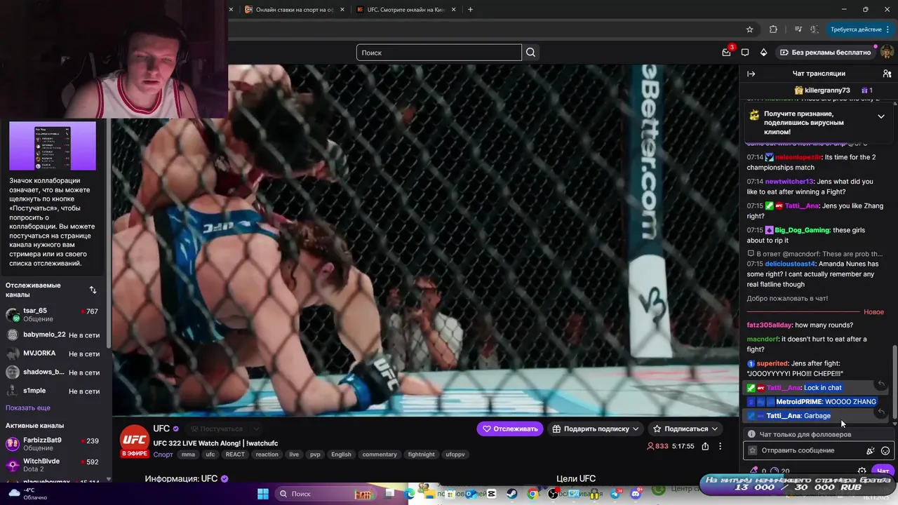Open babymelo_22 followed channel
Viewport: 898px width, 505px height.
pos(53,335)
